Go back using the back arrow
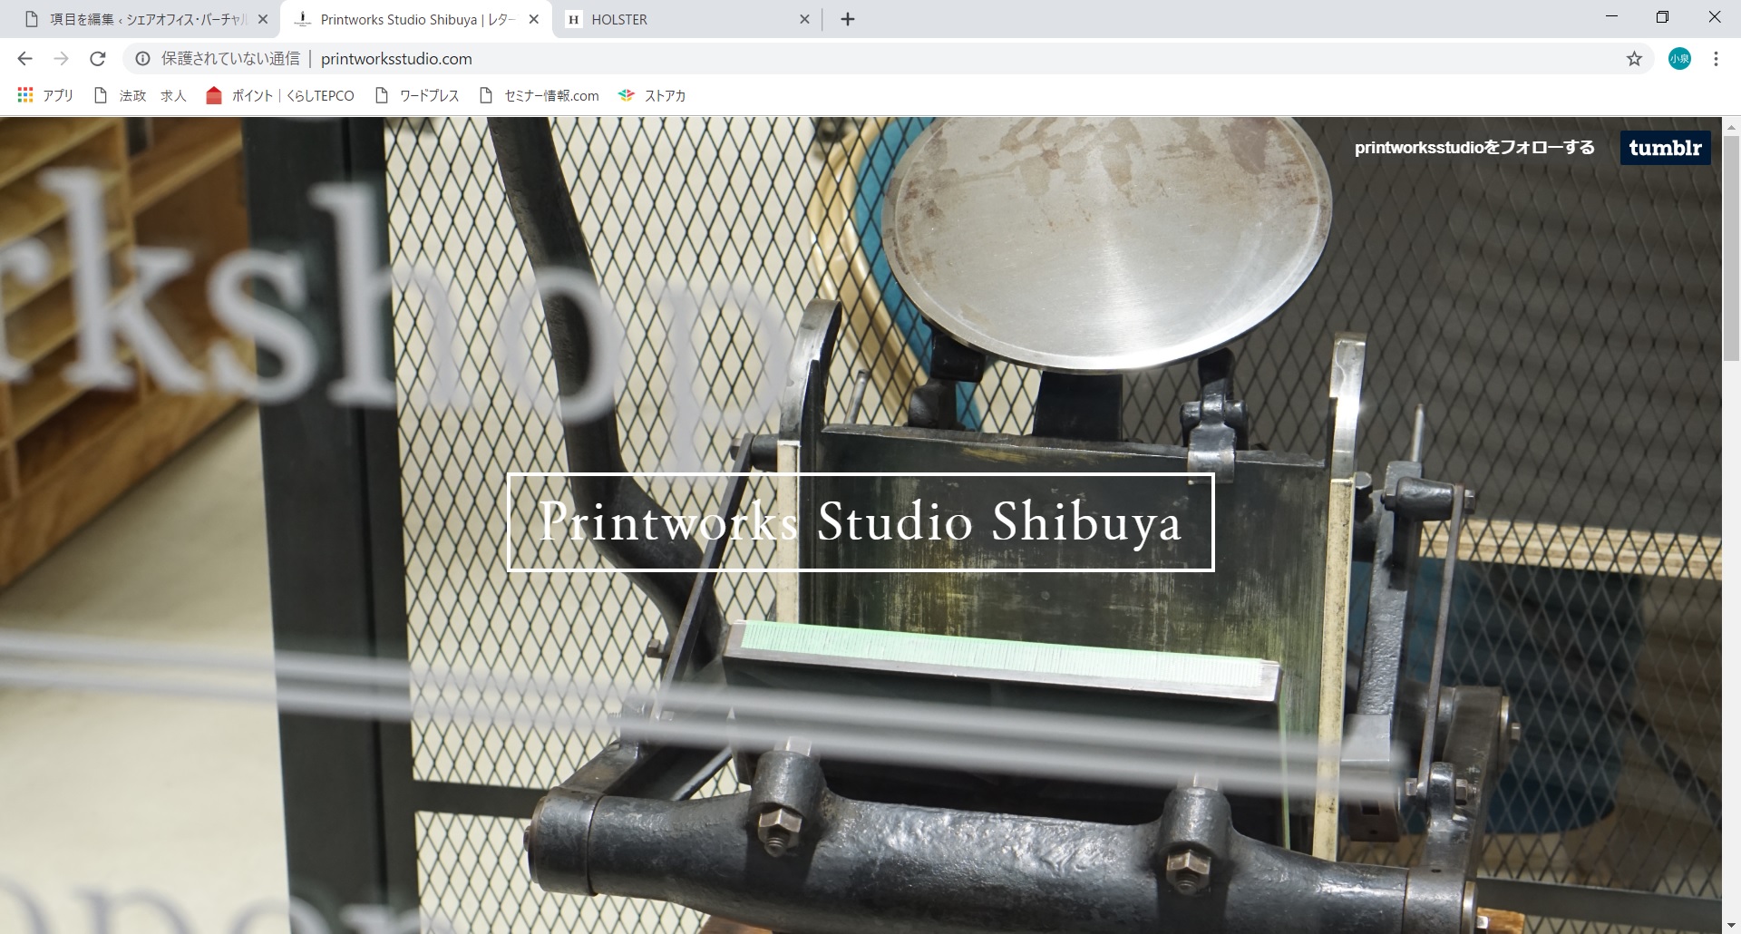Image resolution: width=1741 pixels, height=934 pixels. point(24,59)
